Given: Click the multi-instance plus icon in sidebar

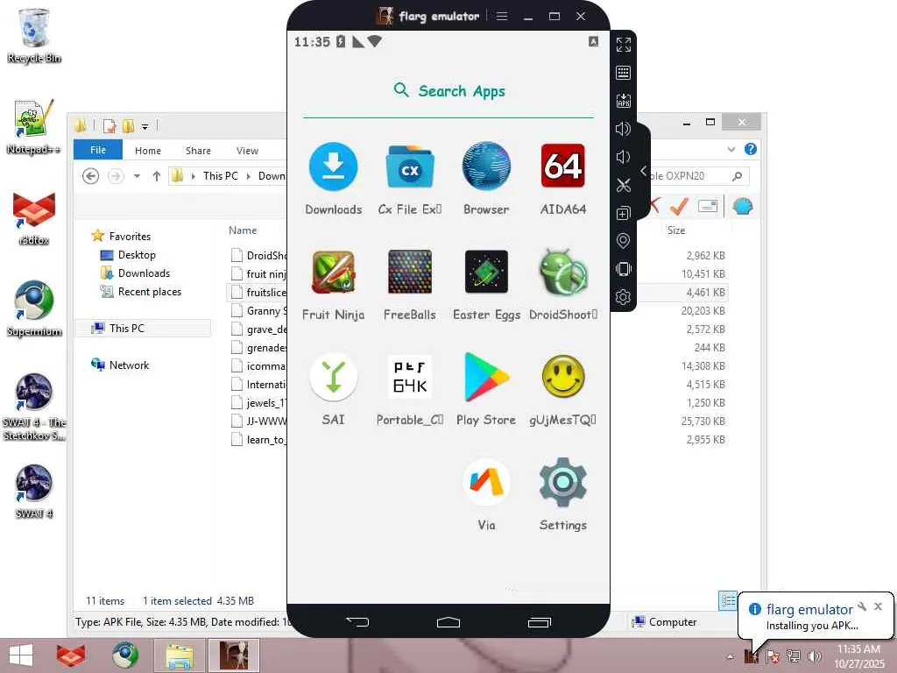Looking at the screenshot, I should [624, 214].
